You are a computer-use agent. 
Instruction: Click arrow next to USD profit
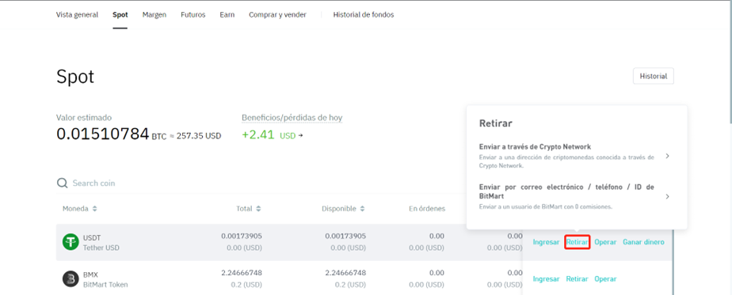click(x=300, y=136)
